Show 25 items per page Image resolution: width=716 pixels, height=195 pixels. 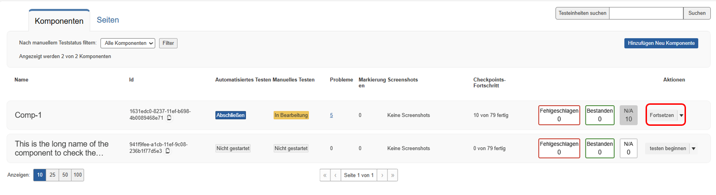point(53,175)
